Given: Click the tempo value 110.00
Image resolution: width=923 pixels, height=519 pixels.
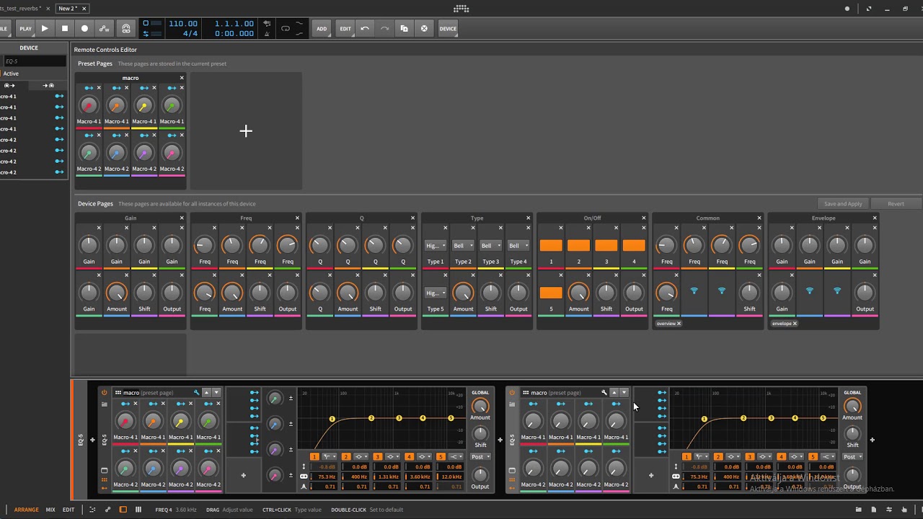Looking at the screenshot, I should [x=183, y=24].
